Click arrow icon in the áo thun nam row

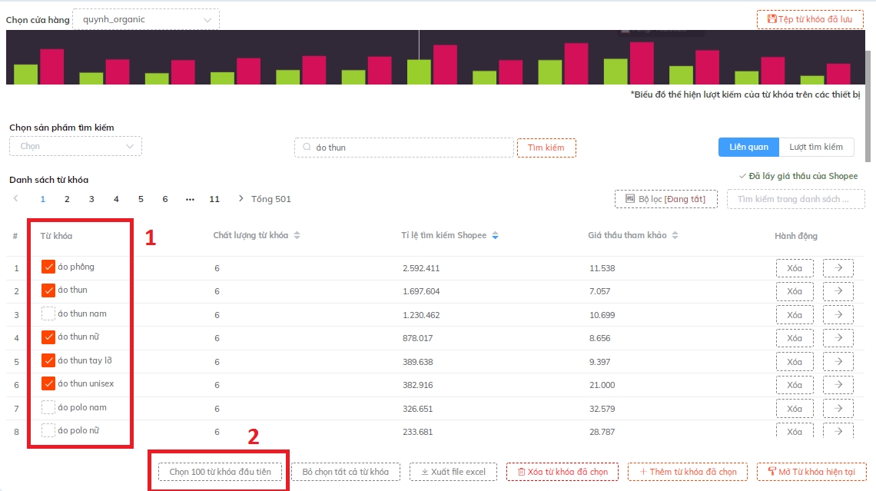[838, 315]
